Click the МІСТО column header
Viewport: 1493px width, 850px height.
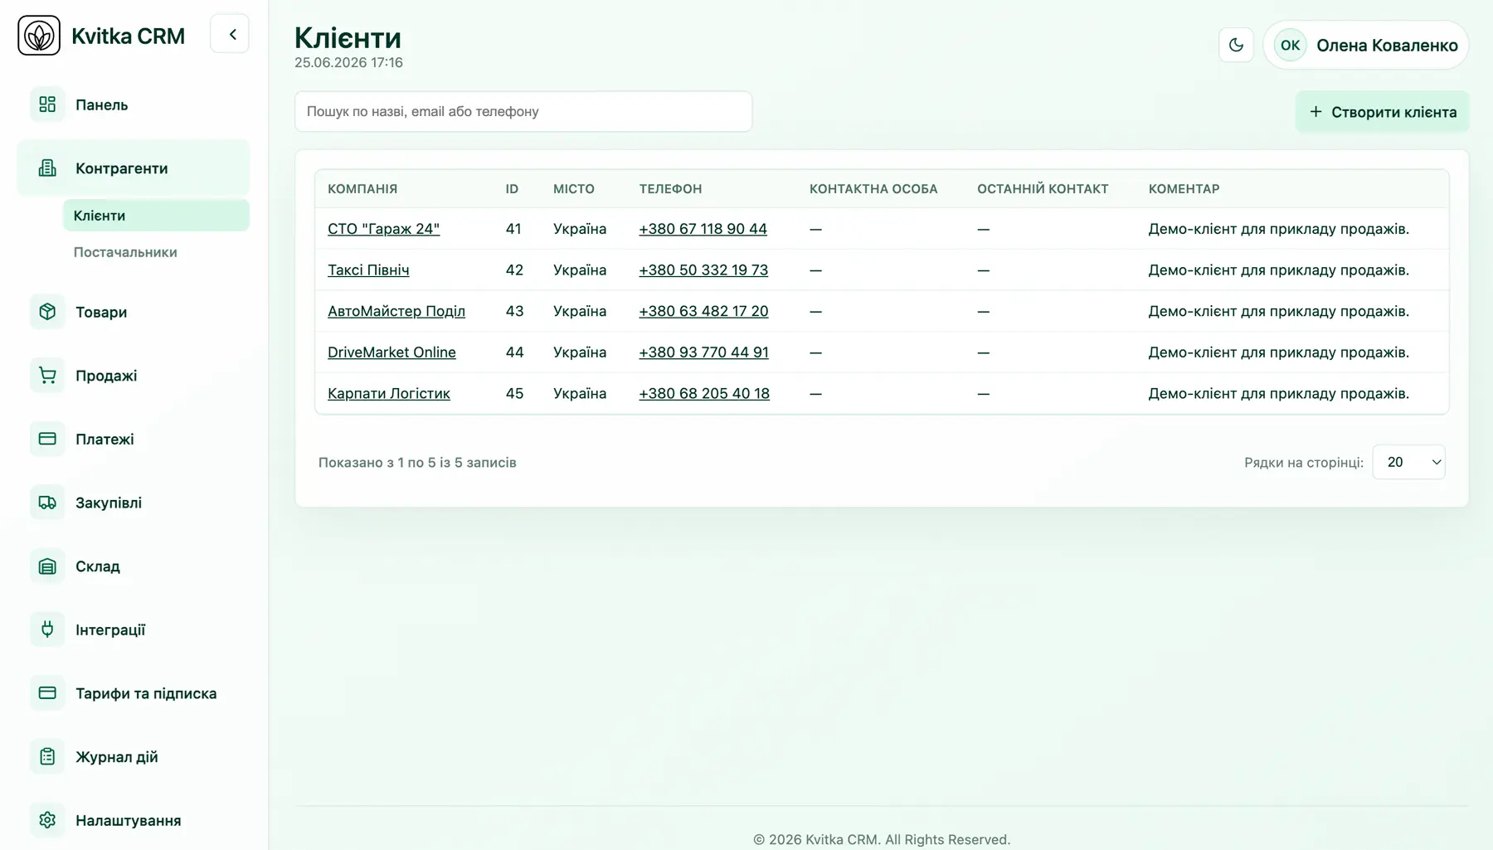574,189
